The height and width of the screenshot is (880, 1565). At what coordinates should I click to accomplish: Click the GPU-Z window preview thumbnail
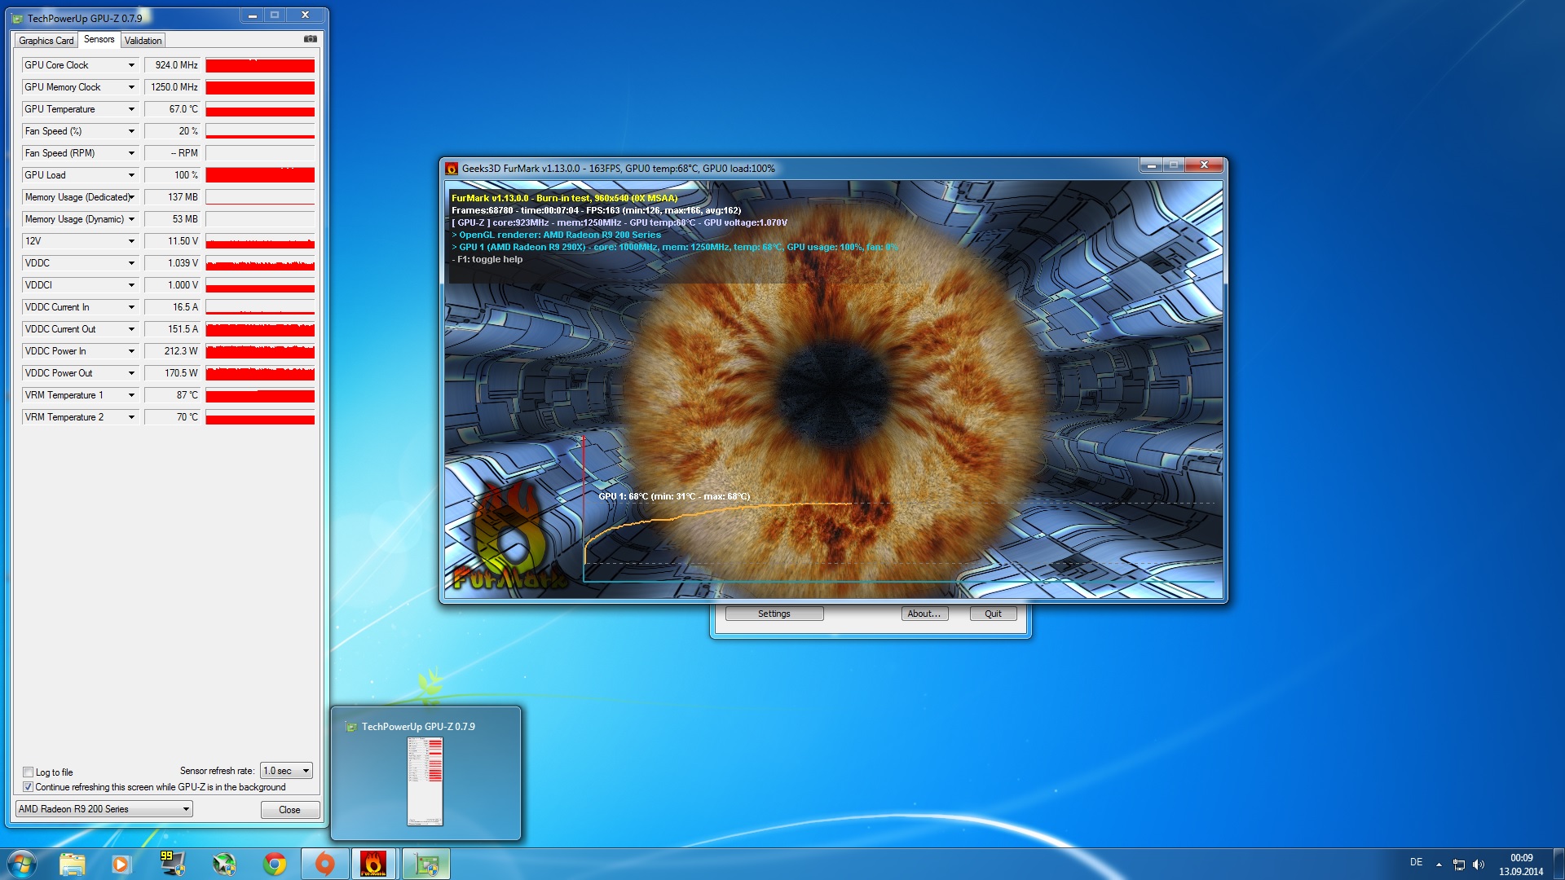tap(425, 781)
